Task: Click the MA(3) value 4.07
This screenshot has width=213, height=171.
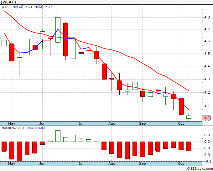Action: coord(49,7)
